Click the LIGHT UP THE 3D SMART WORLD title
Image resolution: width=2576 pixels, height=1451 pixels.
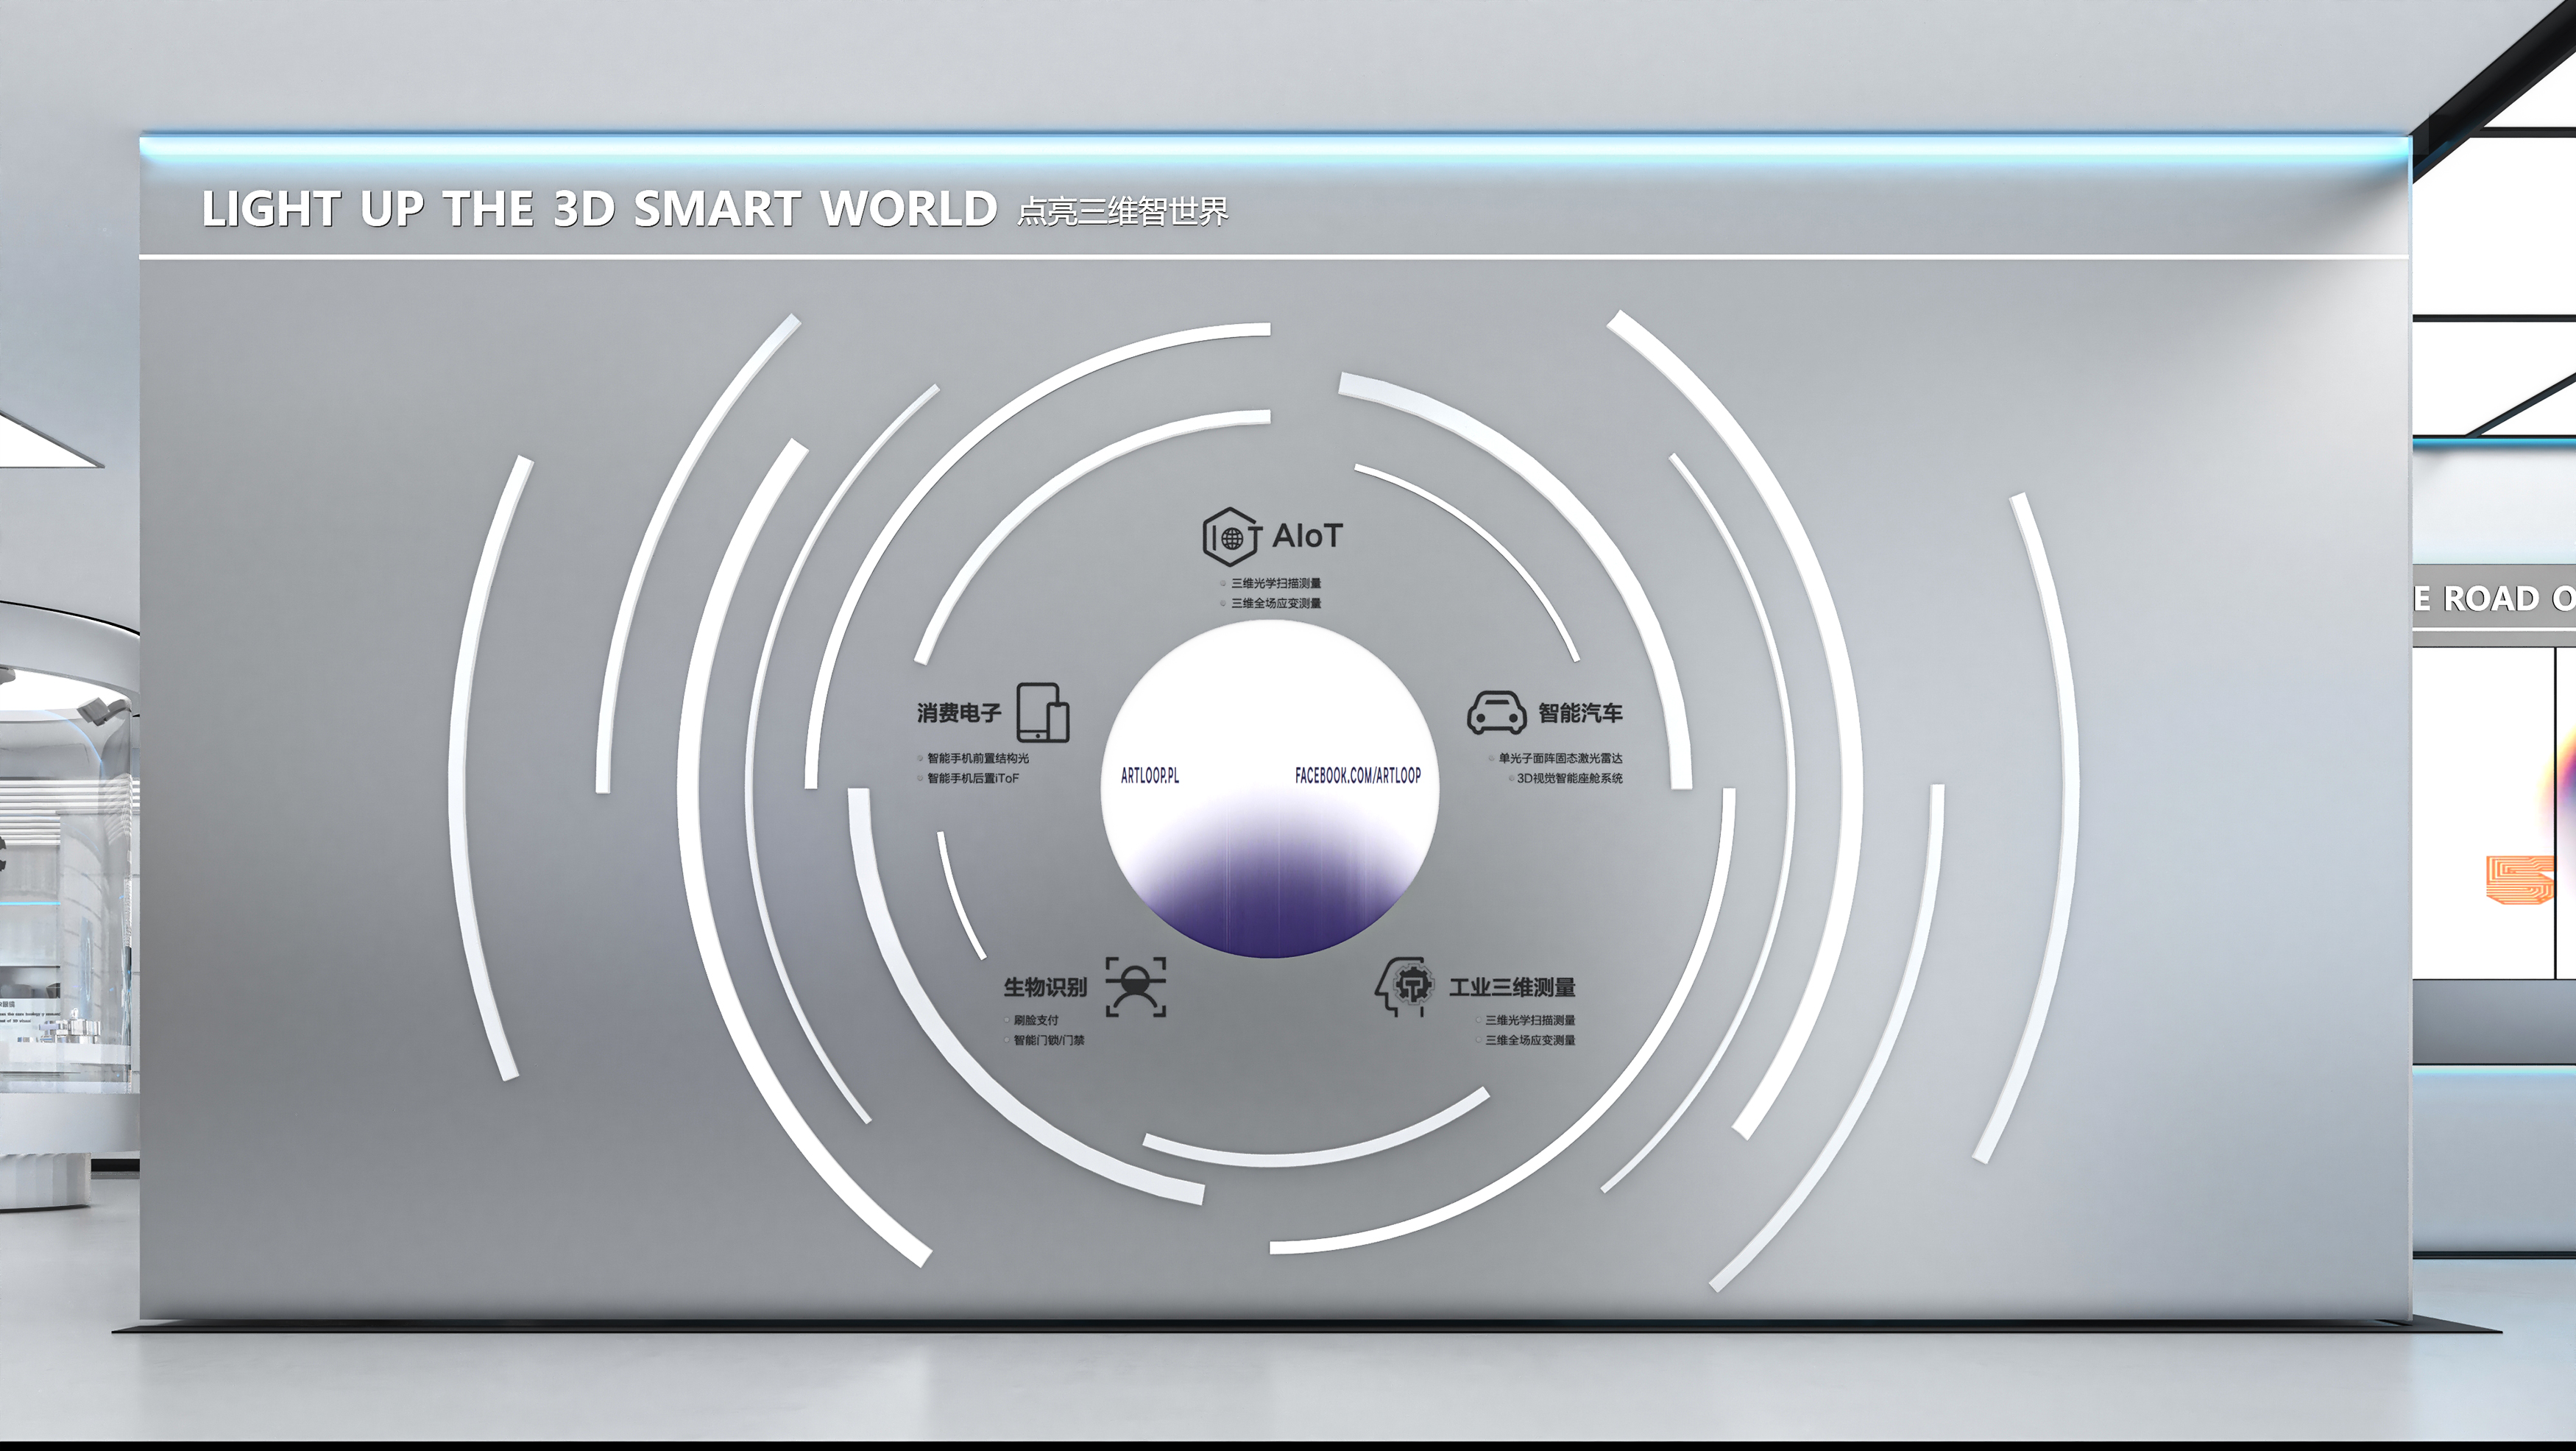tap(599, 210)
